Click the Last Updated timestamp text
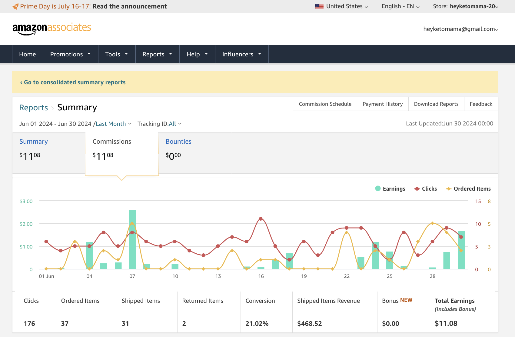515x337 pixels. (x=450, y=123)
